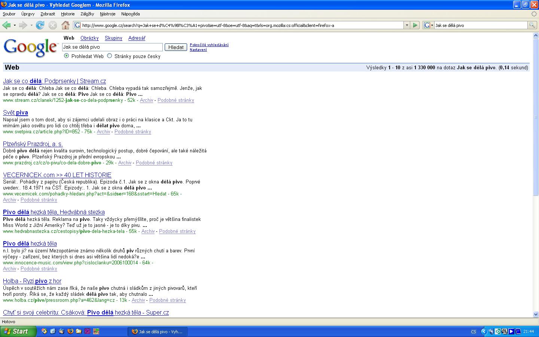
Task: Click the Forward navigation arrow
Action: pos(23,25)
